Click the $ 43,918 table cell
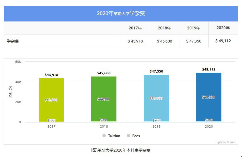The width and height of the screenshot is (242, 157). coord(135,41)
